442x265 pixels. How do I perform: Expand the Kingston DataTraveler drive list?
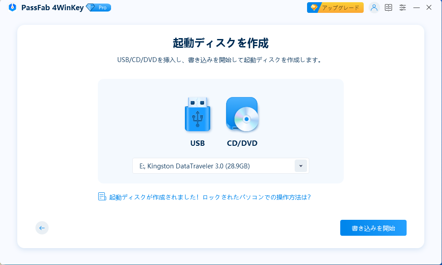[x=301, y=165]
